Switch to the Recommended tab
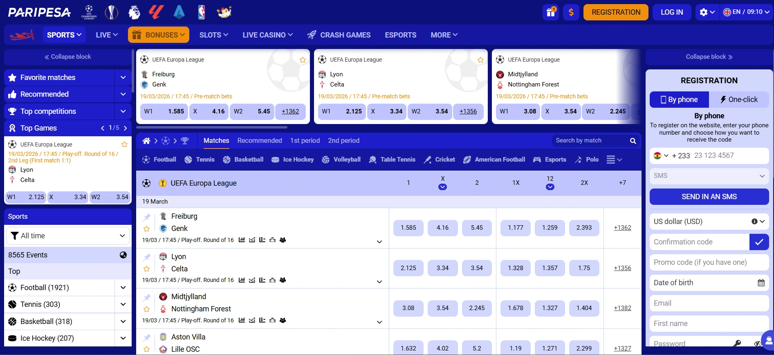The height and width of the screenshot is (355, 774). [x=259, y=141]
